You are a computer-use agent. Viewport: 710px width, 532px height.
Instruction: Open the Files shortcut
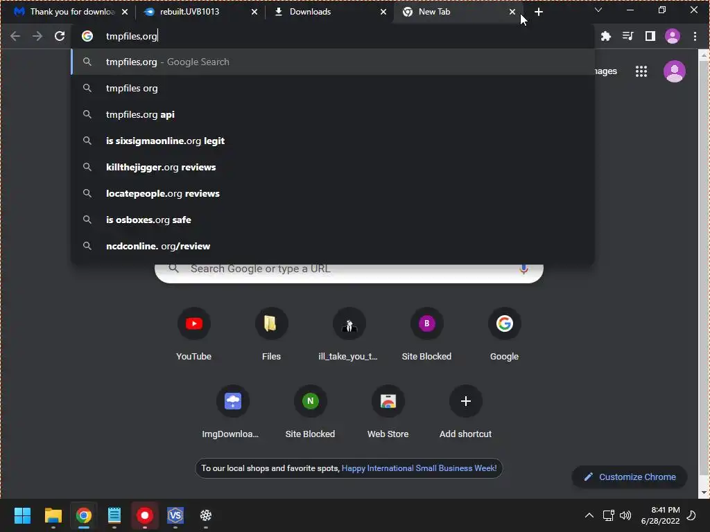pos(271,335)
